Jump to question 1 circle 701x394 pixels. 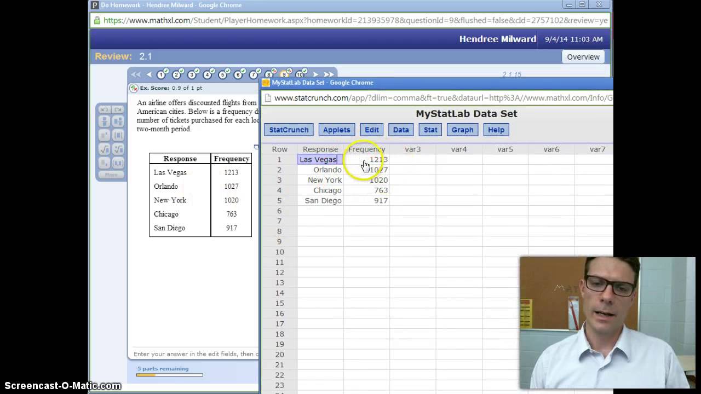162,74
